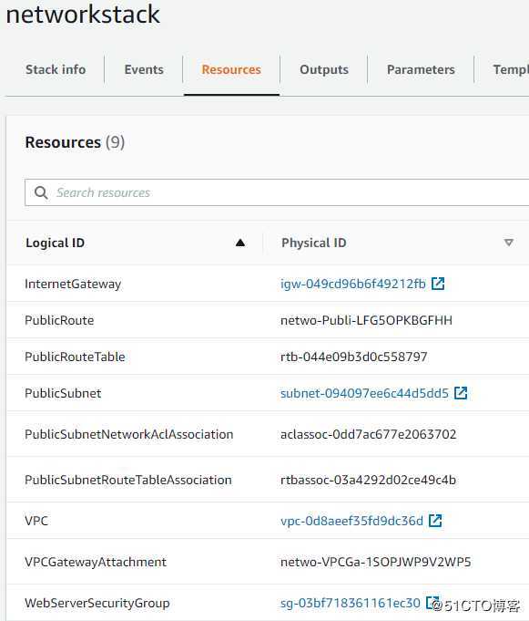This screenshot has width=529, height=621.
Task: Click the Logical ID column header
Action: coord(56,243)
